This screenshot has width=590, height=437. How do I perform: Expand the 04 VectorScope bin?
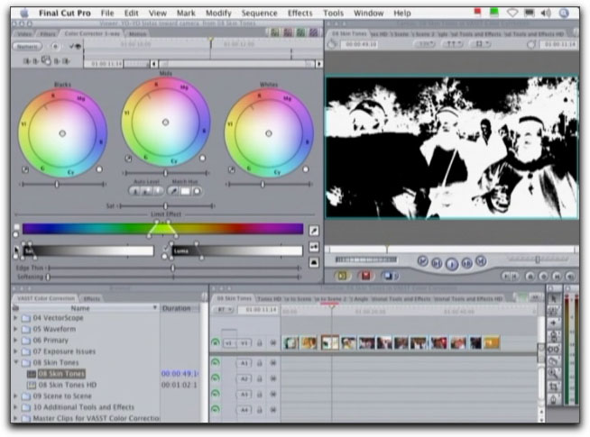point(15,318)
